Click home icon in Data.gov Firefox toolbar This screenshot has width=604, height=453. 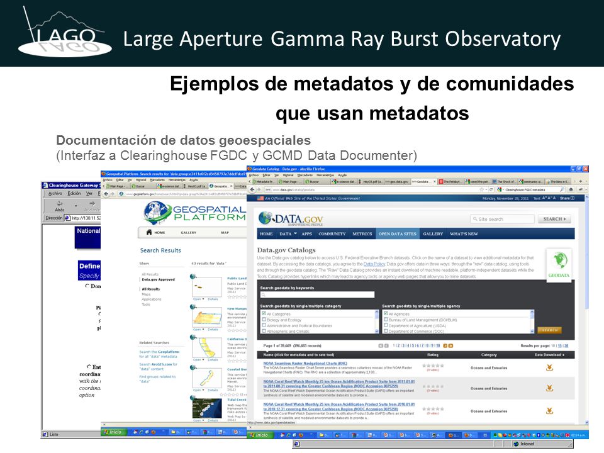(571, 189)
